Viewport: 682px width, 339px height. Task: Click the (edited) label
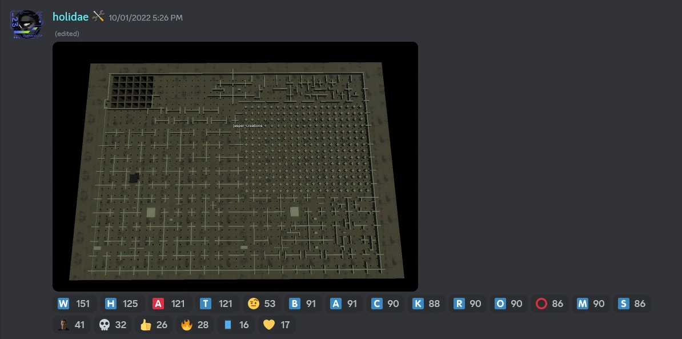(x=67, y=34)
